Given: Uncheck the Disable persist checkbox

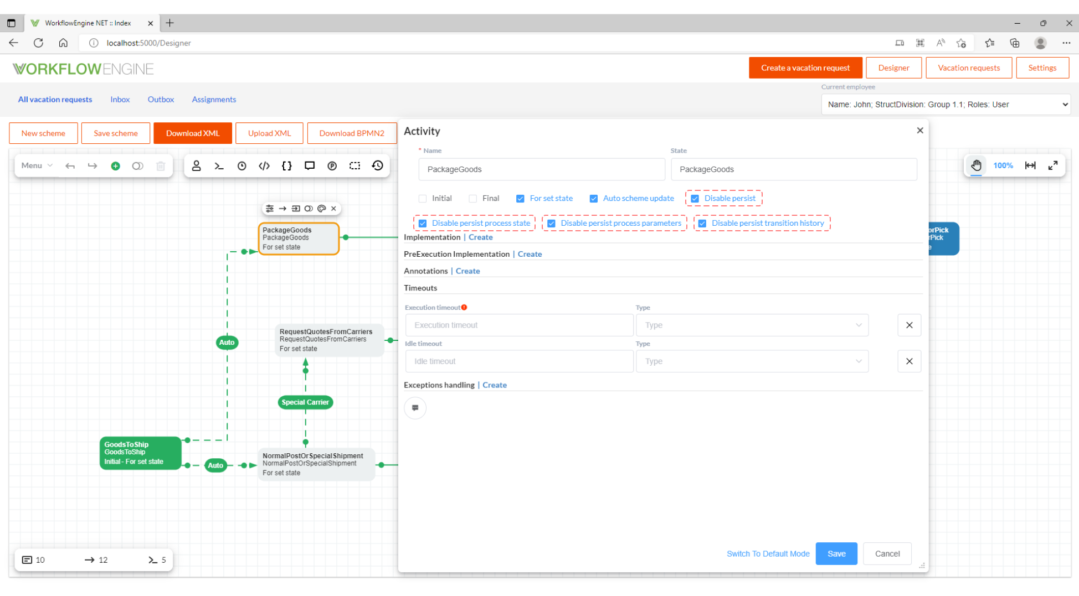Looking at the screenshot, I should point(695,199).
